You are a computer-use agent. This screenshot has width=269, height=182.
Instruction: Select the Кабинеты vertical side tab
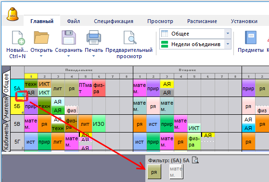point(6,137)
